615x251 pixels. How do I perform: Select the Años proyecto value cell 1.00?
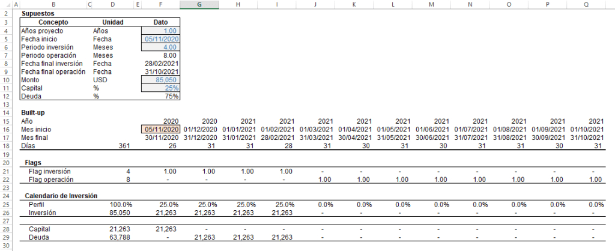[x=160, y=31]
